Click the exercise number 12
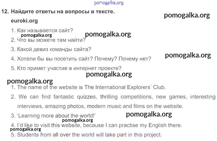This screenshot has height=141, width=217. [x=5, y=11]
